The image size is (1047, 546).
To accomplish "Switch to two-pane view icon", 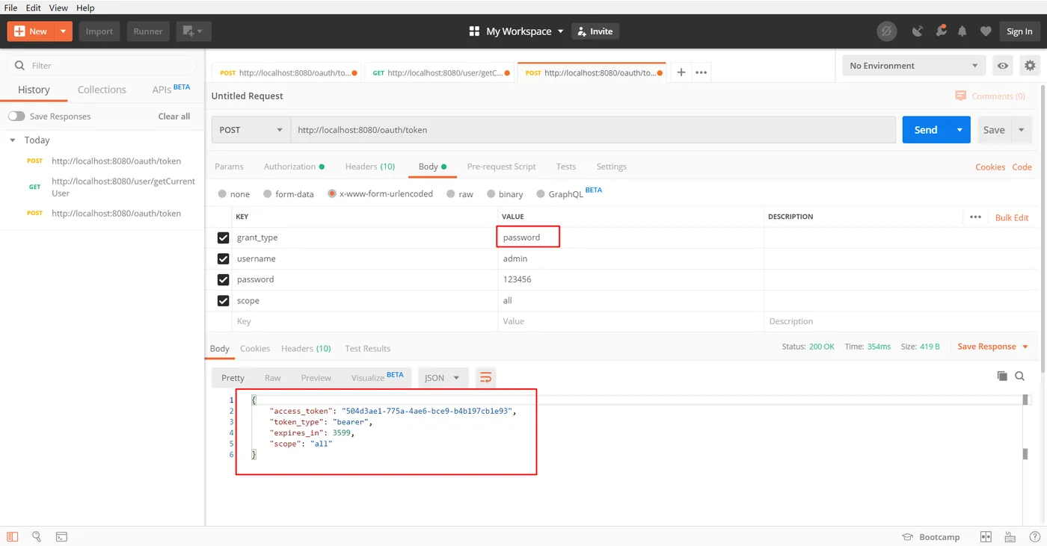I will [986, 537].
